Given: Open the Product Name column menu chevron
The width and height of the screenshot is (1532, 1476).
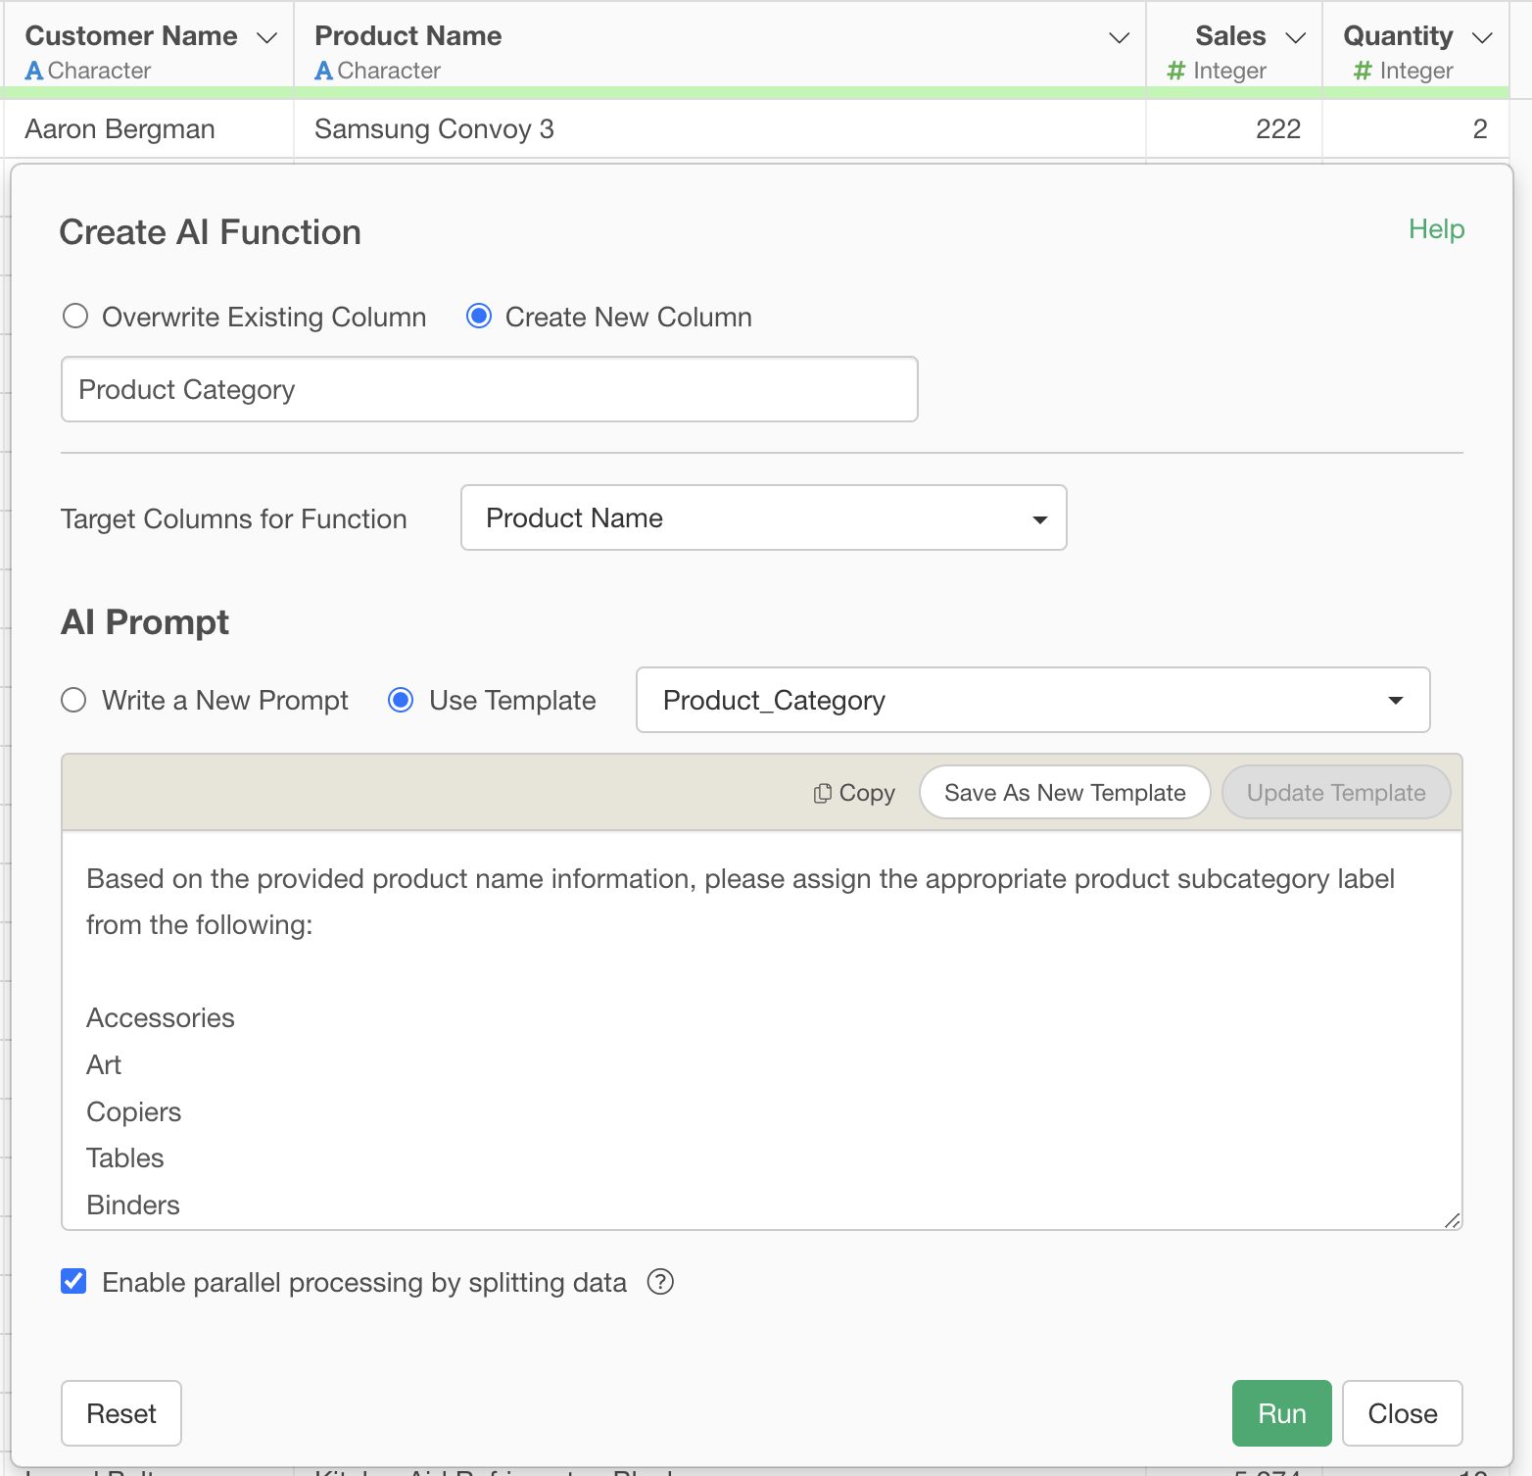Looking at the screenshot, I should (x=1119, y=38).
